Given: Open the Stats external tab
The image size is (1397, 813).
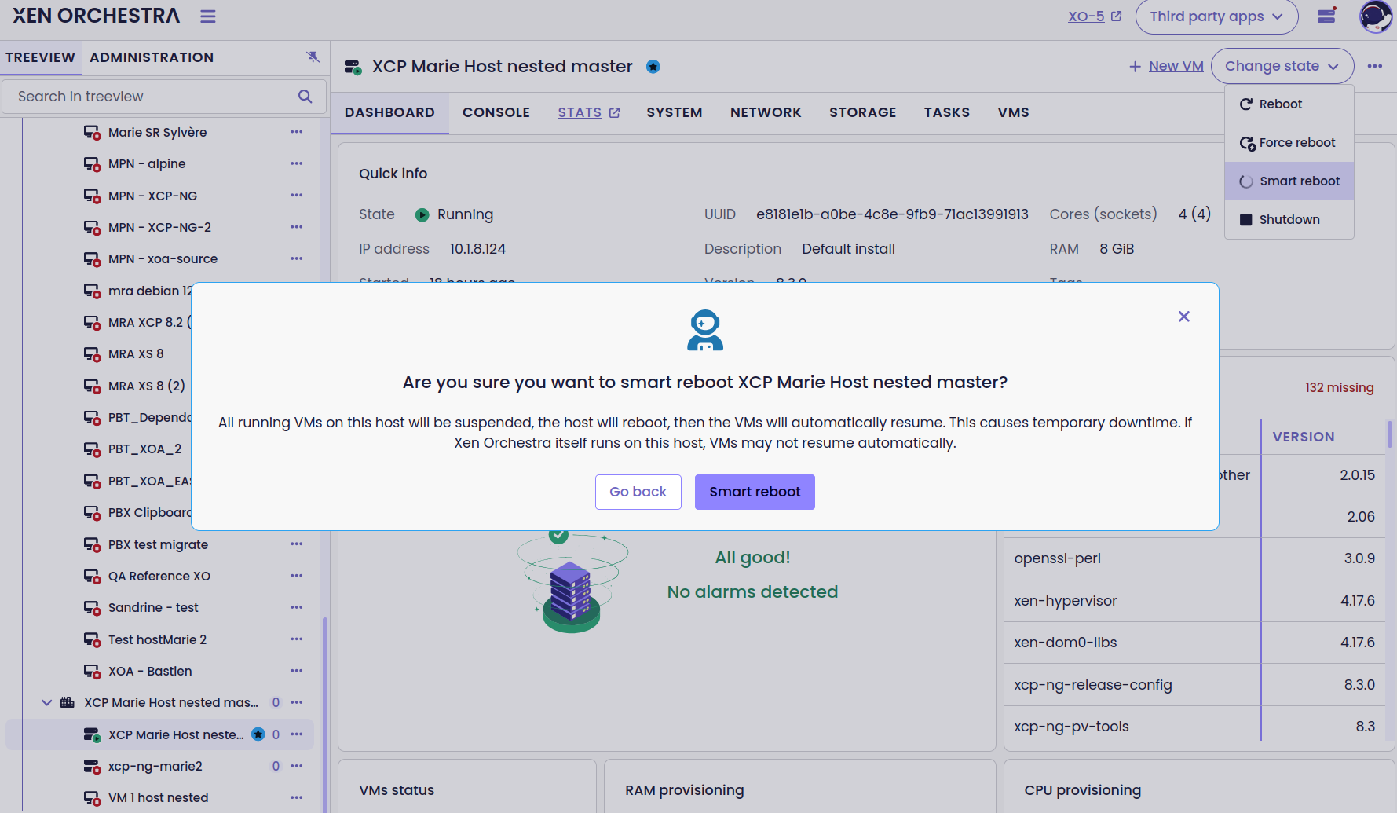Looking at the screenshot, I should (x=589, y=112).
